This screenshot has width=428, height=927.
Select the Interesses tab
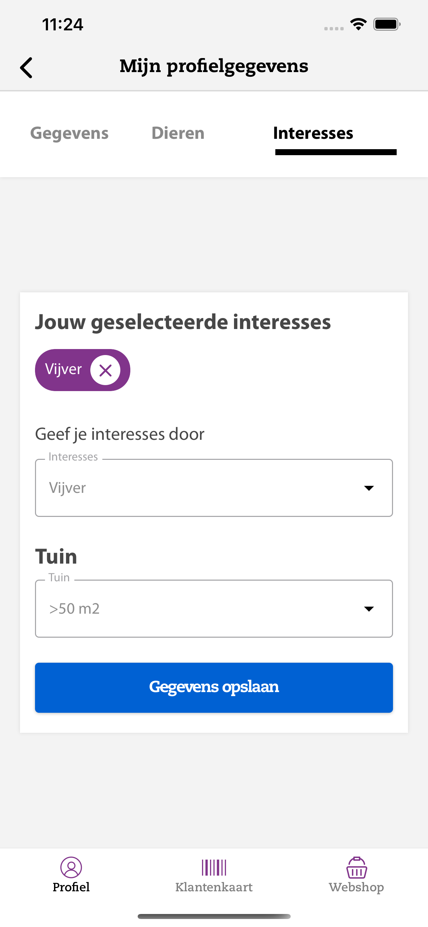pyautogui.click(x=313, y=133)
